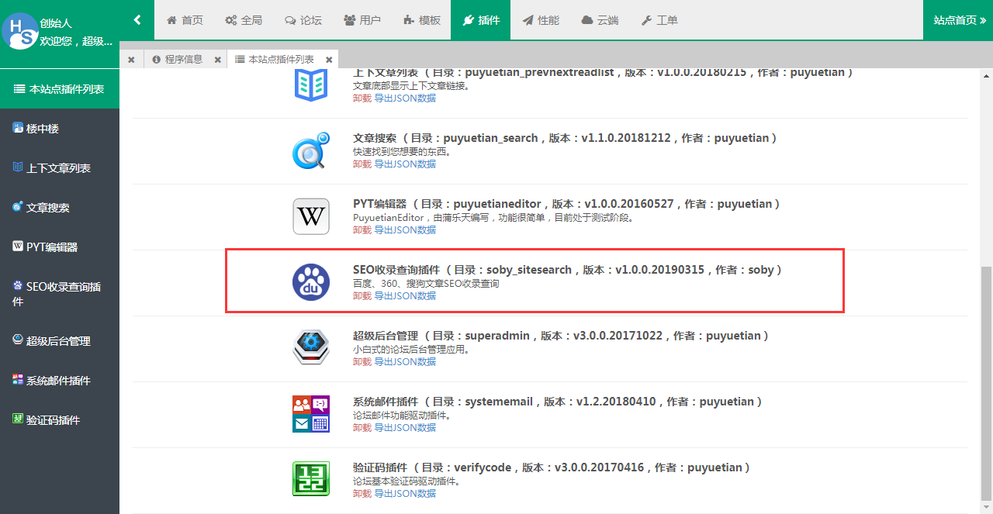Export JSON data for 系统邮件插件

[405, 428]
